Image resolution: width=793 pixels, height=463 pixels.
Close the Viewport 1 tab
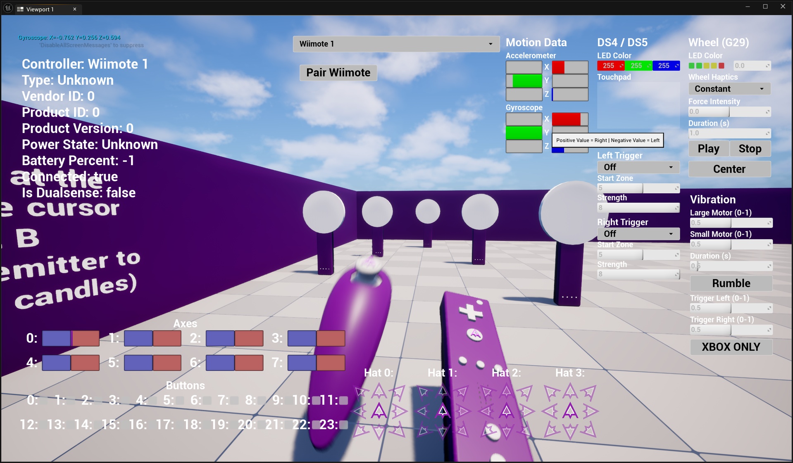(75, 9)
